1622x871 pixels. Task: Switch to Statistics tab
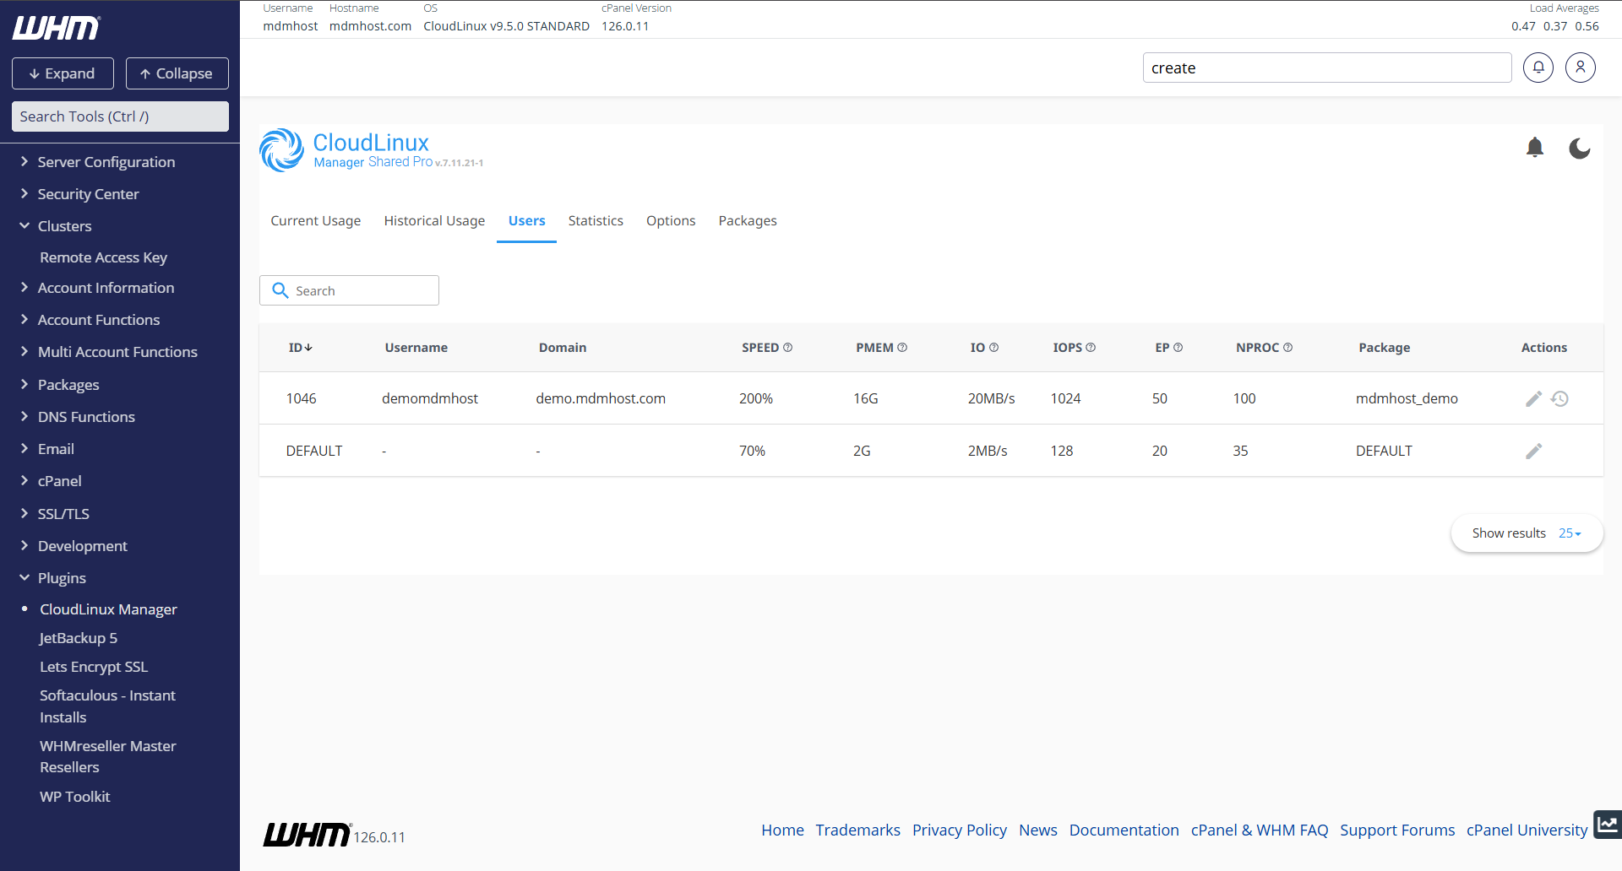pos(596,220)
